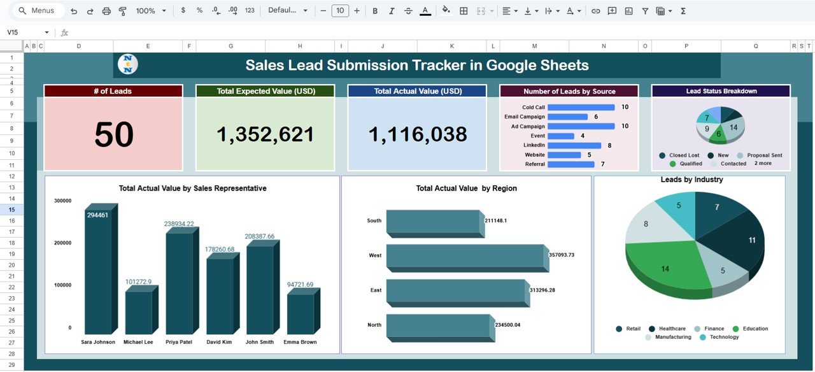Click the Format as currency dollar button

pyautogui.click(x=183, y=11)
